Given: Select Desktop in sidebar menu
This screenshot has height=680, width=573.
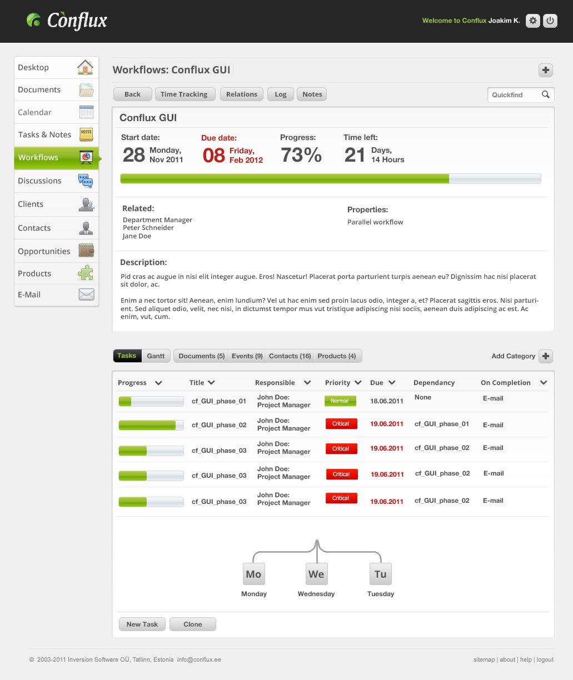Looking at the screenshot, I should 56,67.
